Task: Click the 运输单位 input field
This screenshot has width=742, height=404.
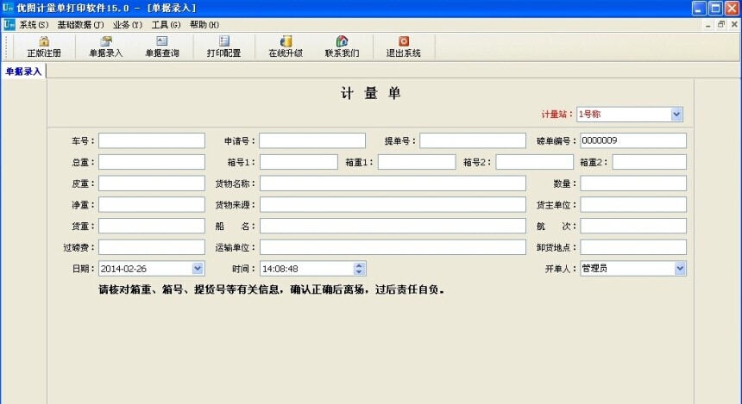Action: tap(393, 247)
